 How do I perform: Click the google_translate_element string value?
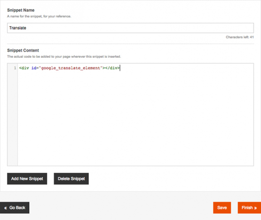(71, 68)
